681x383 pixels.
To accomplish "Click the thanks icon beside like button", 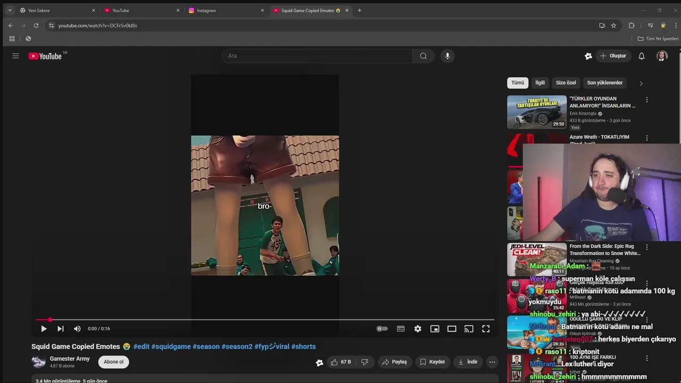I will (x=319, y=362).
